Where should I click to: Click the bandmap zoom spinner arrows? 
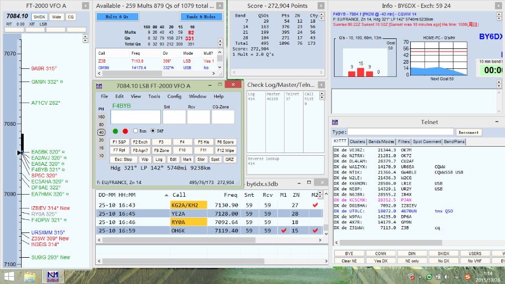[85, 38]
